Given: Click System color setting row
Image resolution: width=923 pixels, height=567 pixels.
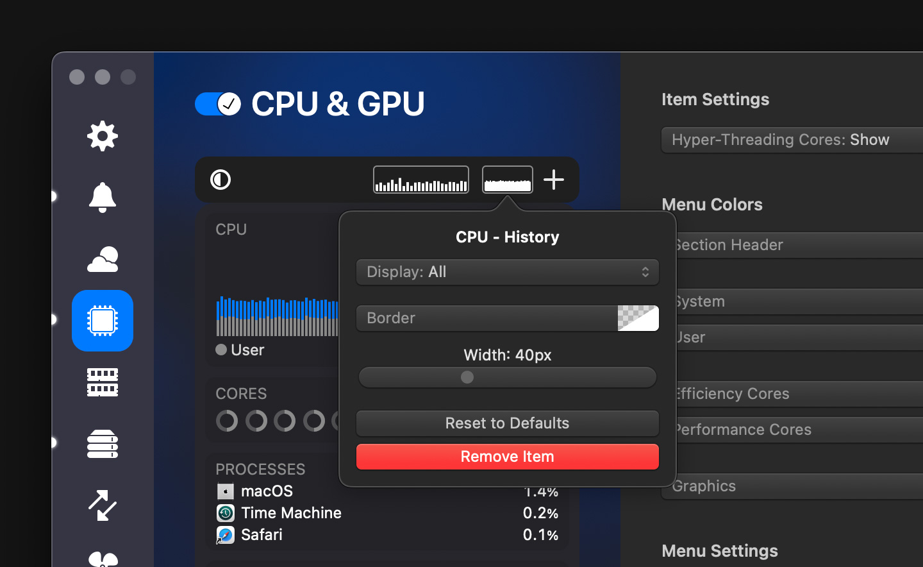Looking at the screenshot, I should coord(799,301).
